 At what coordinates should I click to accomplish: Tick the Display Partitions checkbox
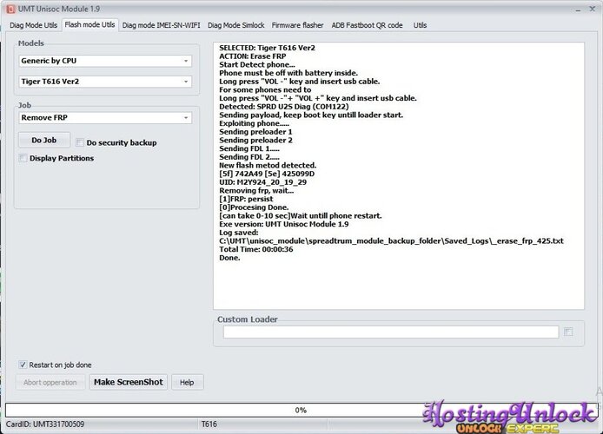[23, 158]
